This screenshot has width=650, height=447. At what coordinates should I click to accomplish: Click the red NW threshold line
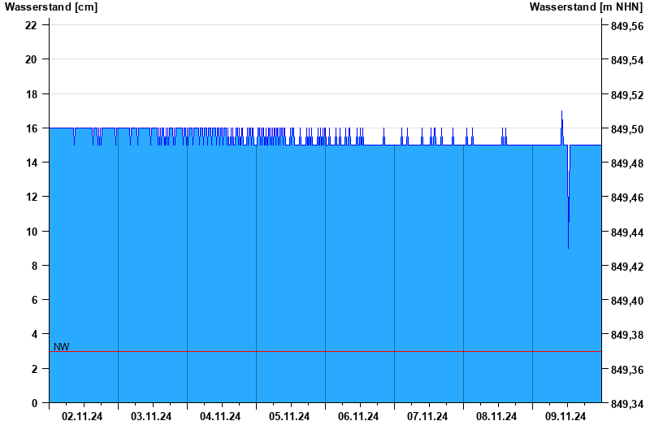[x=326, y=352]
